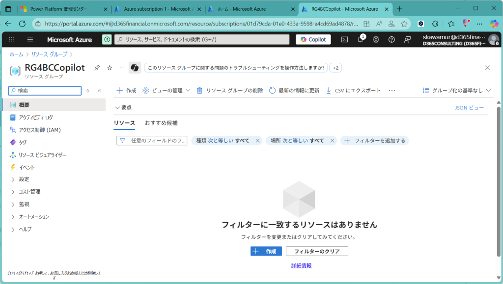
Task: Open the Azure portal hamburger menu
Action: (30, 39)
